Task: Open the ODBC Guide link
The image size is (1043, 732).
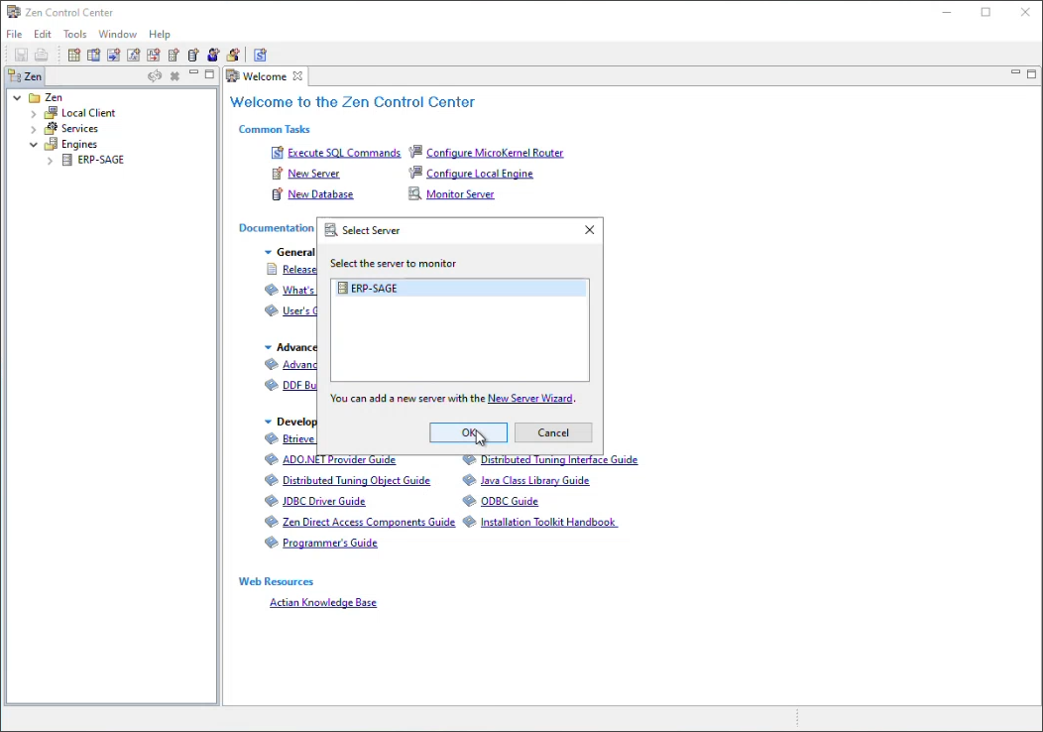Action: pyautogui.click(x=510, y=502)
